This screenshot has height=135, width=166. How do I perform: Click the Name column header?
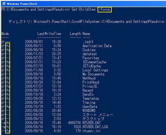[x=86, y=34]
